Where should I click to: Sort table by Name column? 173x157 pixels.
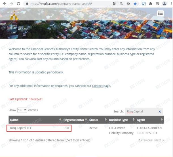coord(35,120)
